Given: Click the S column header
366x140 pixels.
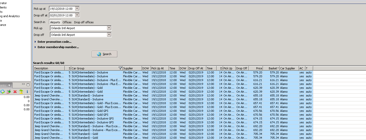Looking at the screenshot, I should click(68, 68).
